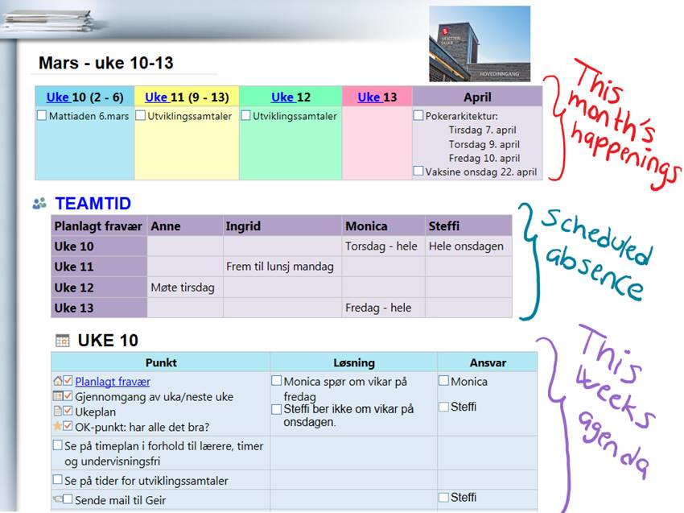The height and width of the screenshot is (513, 684).
Task: Uncheck the completed Ukeplan checkbox
Action: [68, 411]
